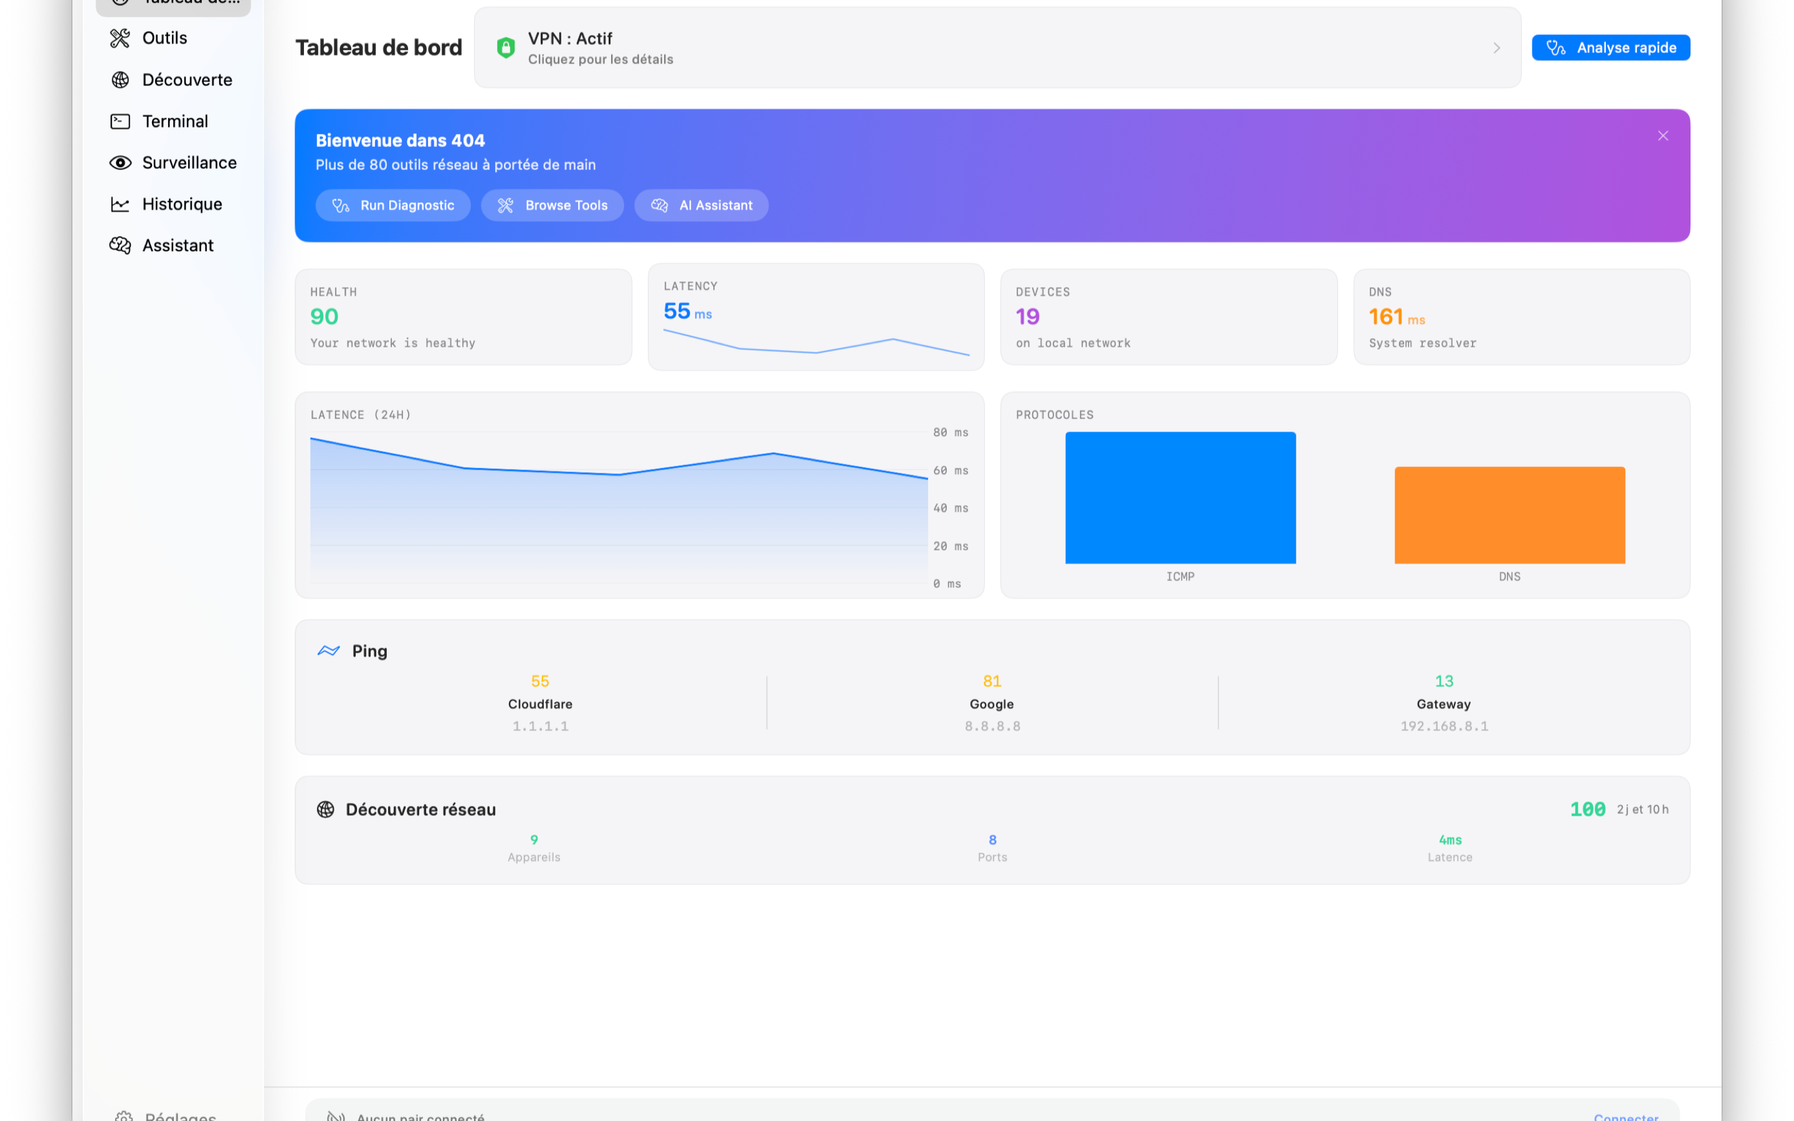The width and height of the screenshot is (1794, 1121).
Task: Open the Devices 19 card
Action: (x=1169, y=316)
